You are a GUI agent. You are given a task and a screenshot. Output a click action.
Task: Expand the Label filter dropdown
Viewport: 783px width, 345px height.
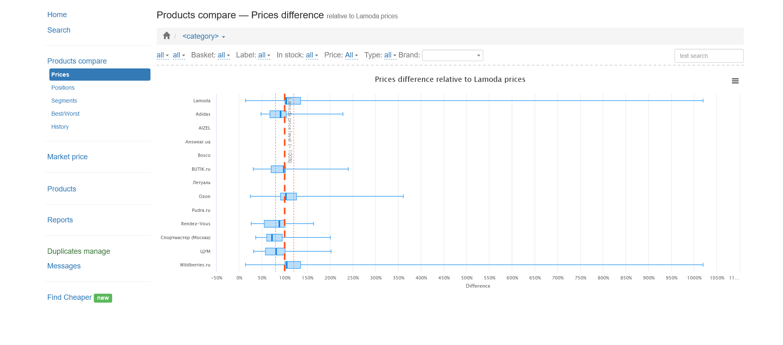(264, 55)
